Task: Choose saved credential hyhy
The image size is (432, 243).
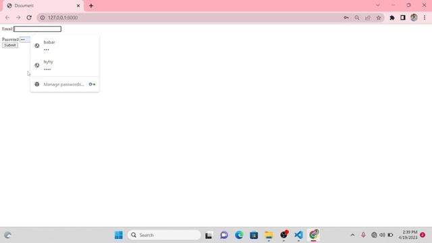Action: click(x=65, y=65)
